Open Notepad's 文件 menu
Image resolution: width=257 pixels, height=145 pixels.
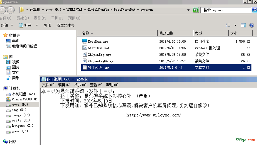(x=48, y=85)
